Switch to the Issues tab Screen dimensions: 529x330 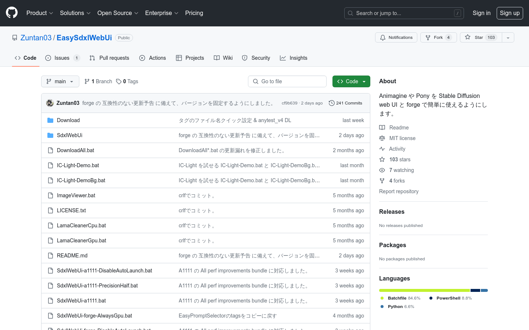tap(62, 58)
